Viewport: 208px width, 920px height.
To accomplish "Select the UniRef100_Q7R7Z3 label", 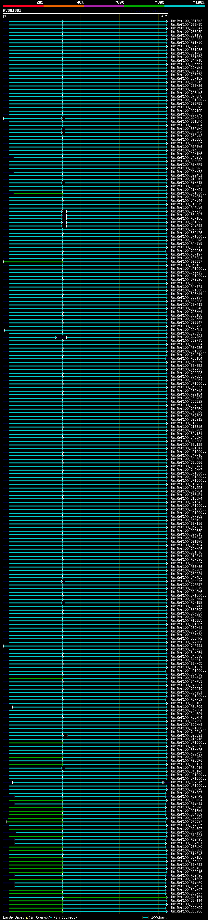I will [187, 211].
